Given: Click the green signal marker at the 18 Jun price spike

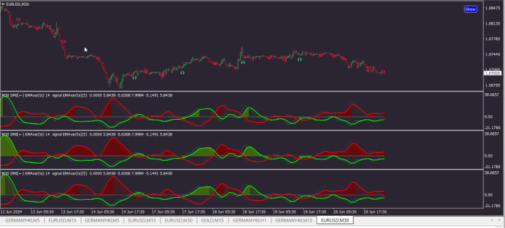Looking at the screenshot, I should coord(242,62).
